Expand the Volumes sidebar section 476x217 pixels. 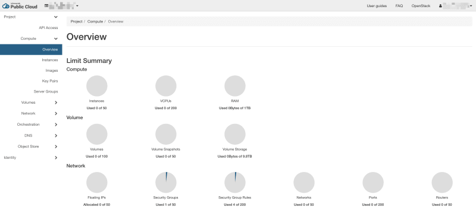coord(56,103)
